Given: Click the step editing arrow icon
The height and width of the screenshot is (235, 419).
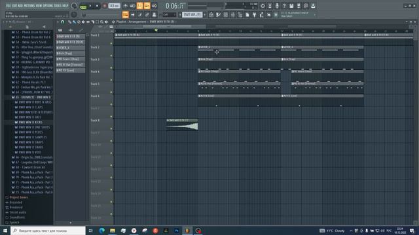Looking at the screenshot, I should 133,14.
